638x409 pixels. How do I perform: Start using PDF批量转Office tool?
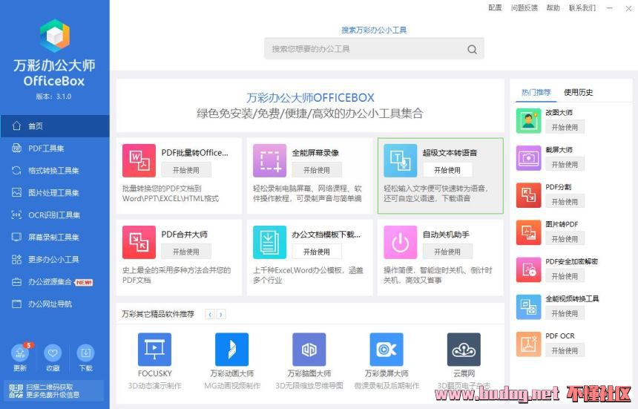point(186,170)
